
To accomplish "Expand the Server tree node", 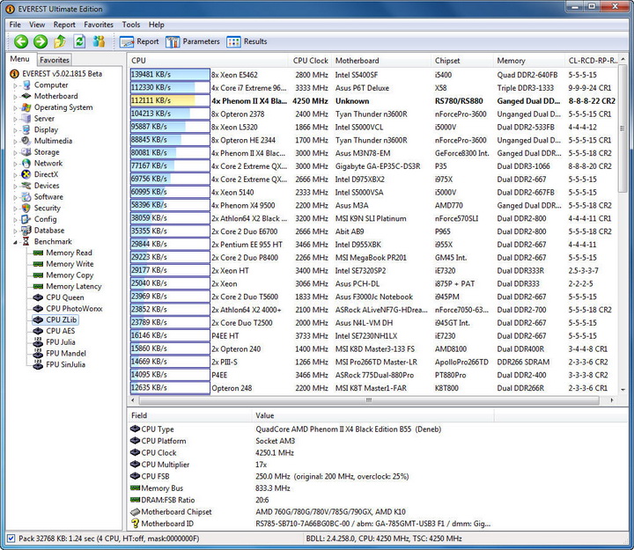I will (15, 119).
